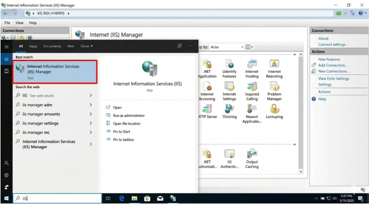The width and height of the screenshot is (371, 204).
Task: Open the Group by dropdown
Action: [x=227, y=47]
